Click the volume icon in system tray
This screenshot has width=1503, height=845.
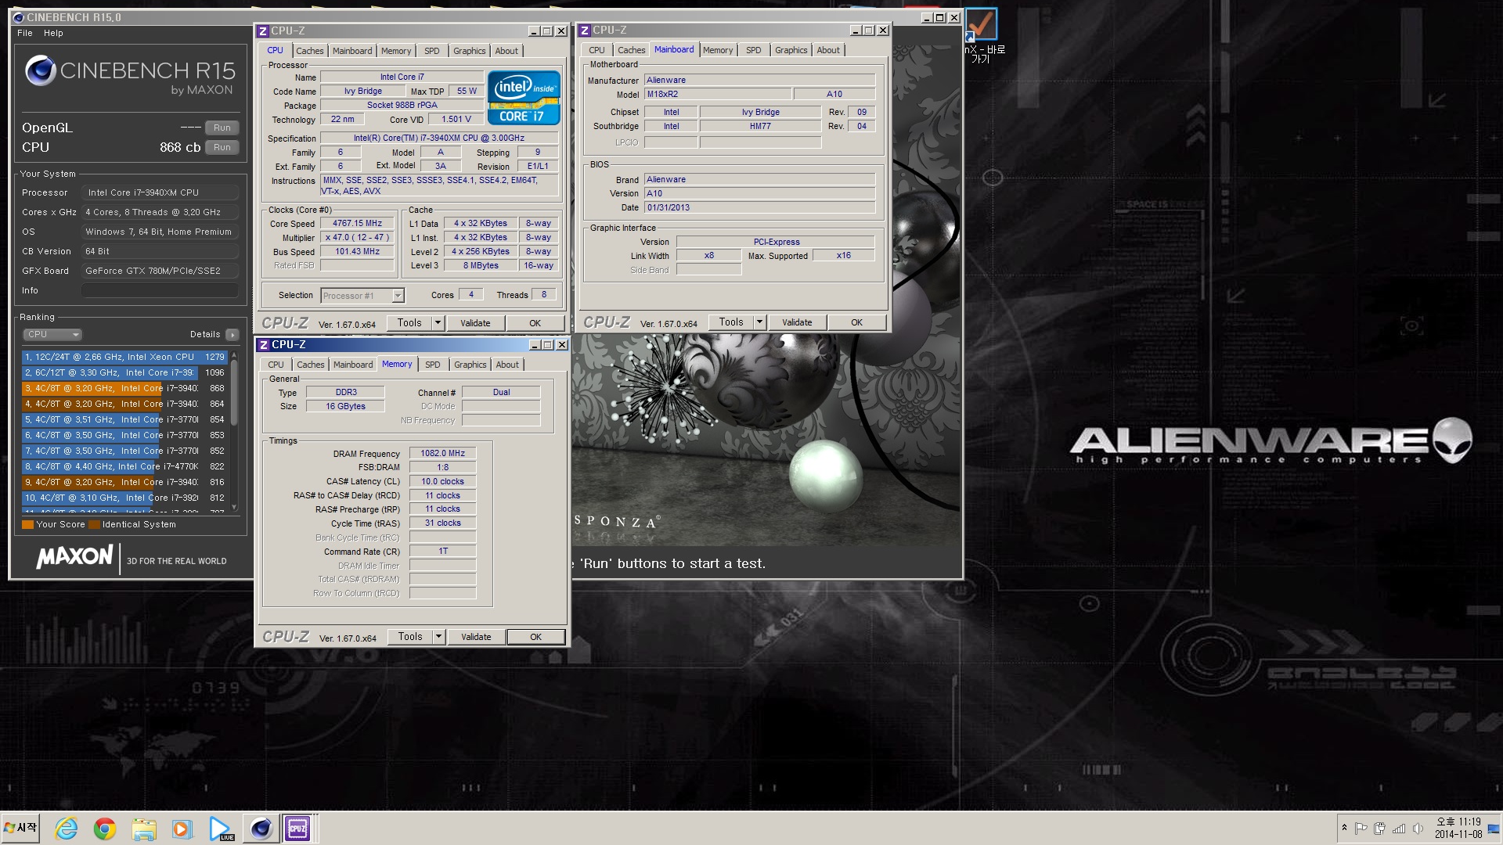[1418, 829]
